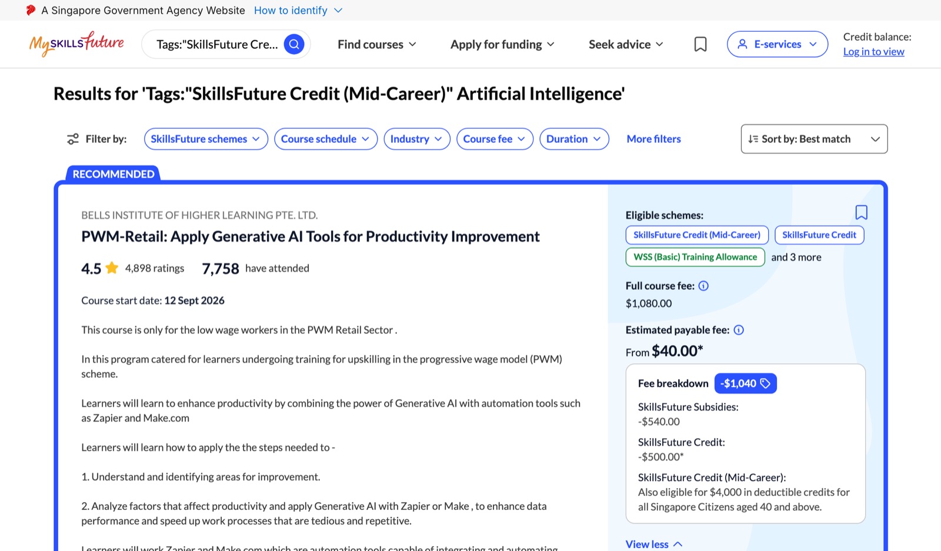Click SkillsFuture Credit (Mid-Career) scheme tag
The image size is (941, 551).
pos(697,235)
